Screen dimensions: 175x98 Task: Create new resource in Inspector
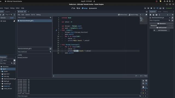150,15
